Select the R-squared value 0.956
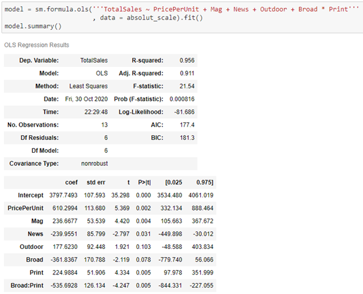This screenshot has height=294, width=363. 187,61
